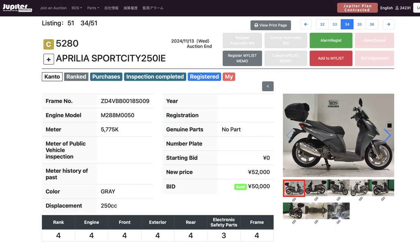Click the AlarmCancel button
Image resolution: width=420 pixels, height=251 pixels.
(x=374, y=41)
